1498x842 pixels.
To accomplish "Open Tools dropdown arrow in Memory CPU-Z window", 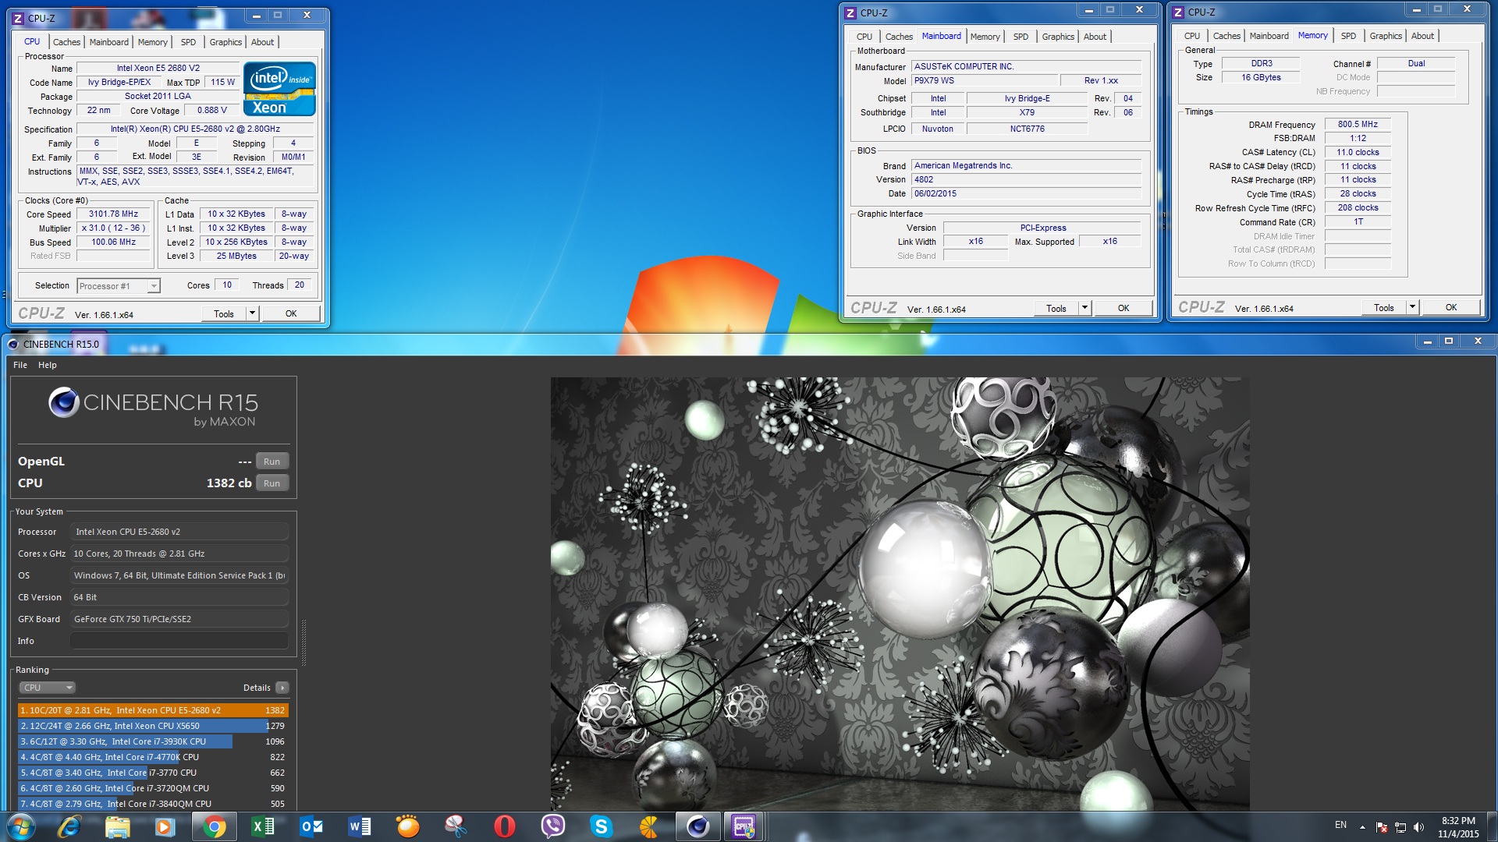I will (1412, 307).
